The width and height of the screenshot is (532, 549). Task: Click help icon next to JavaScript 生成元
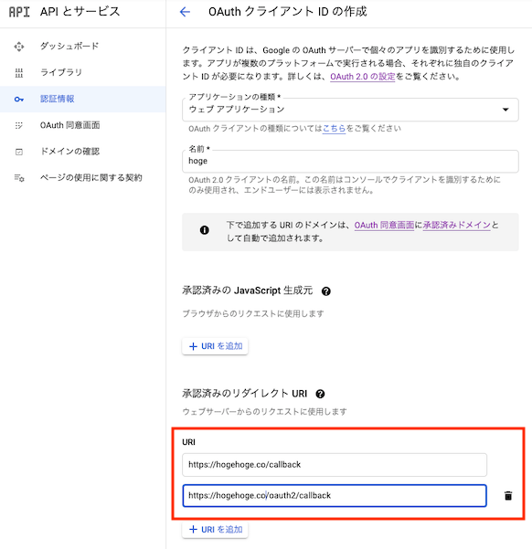click(326, 291)
